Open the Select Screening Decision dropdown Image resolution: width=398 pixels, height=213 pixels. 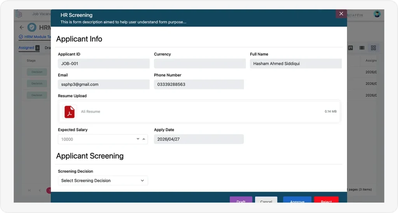tap(103, 180)
